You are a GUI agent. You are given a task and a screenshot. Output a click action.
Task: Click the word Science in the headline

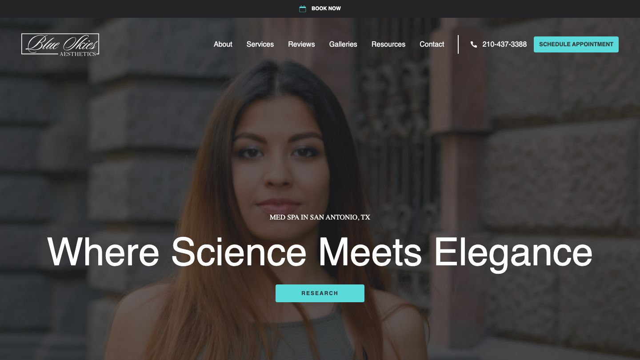click(239, 252)
